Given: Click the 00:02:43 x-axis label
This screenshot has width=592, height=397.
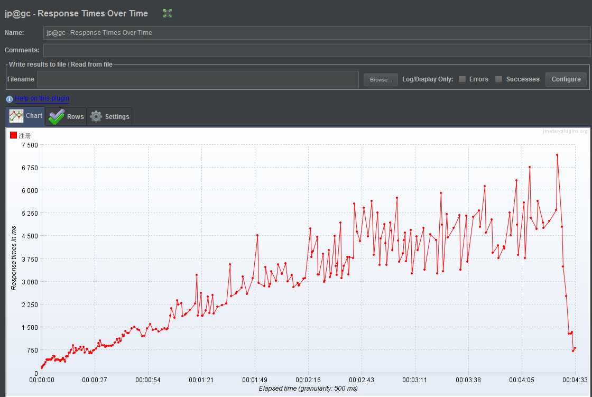Looking at the screenshot, I should point(362,380).
